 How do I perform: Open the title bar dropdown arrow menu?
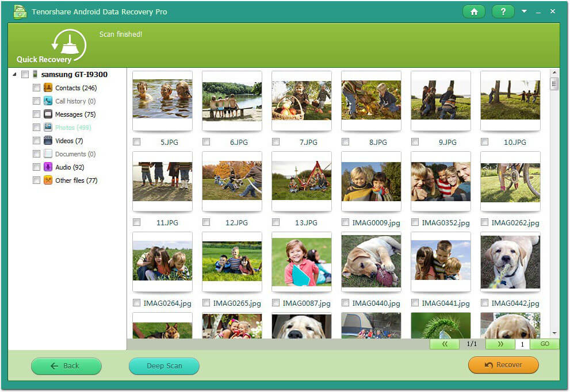tap(524, 11)
